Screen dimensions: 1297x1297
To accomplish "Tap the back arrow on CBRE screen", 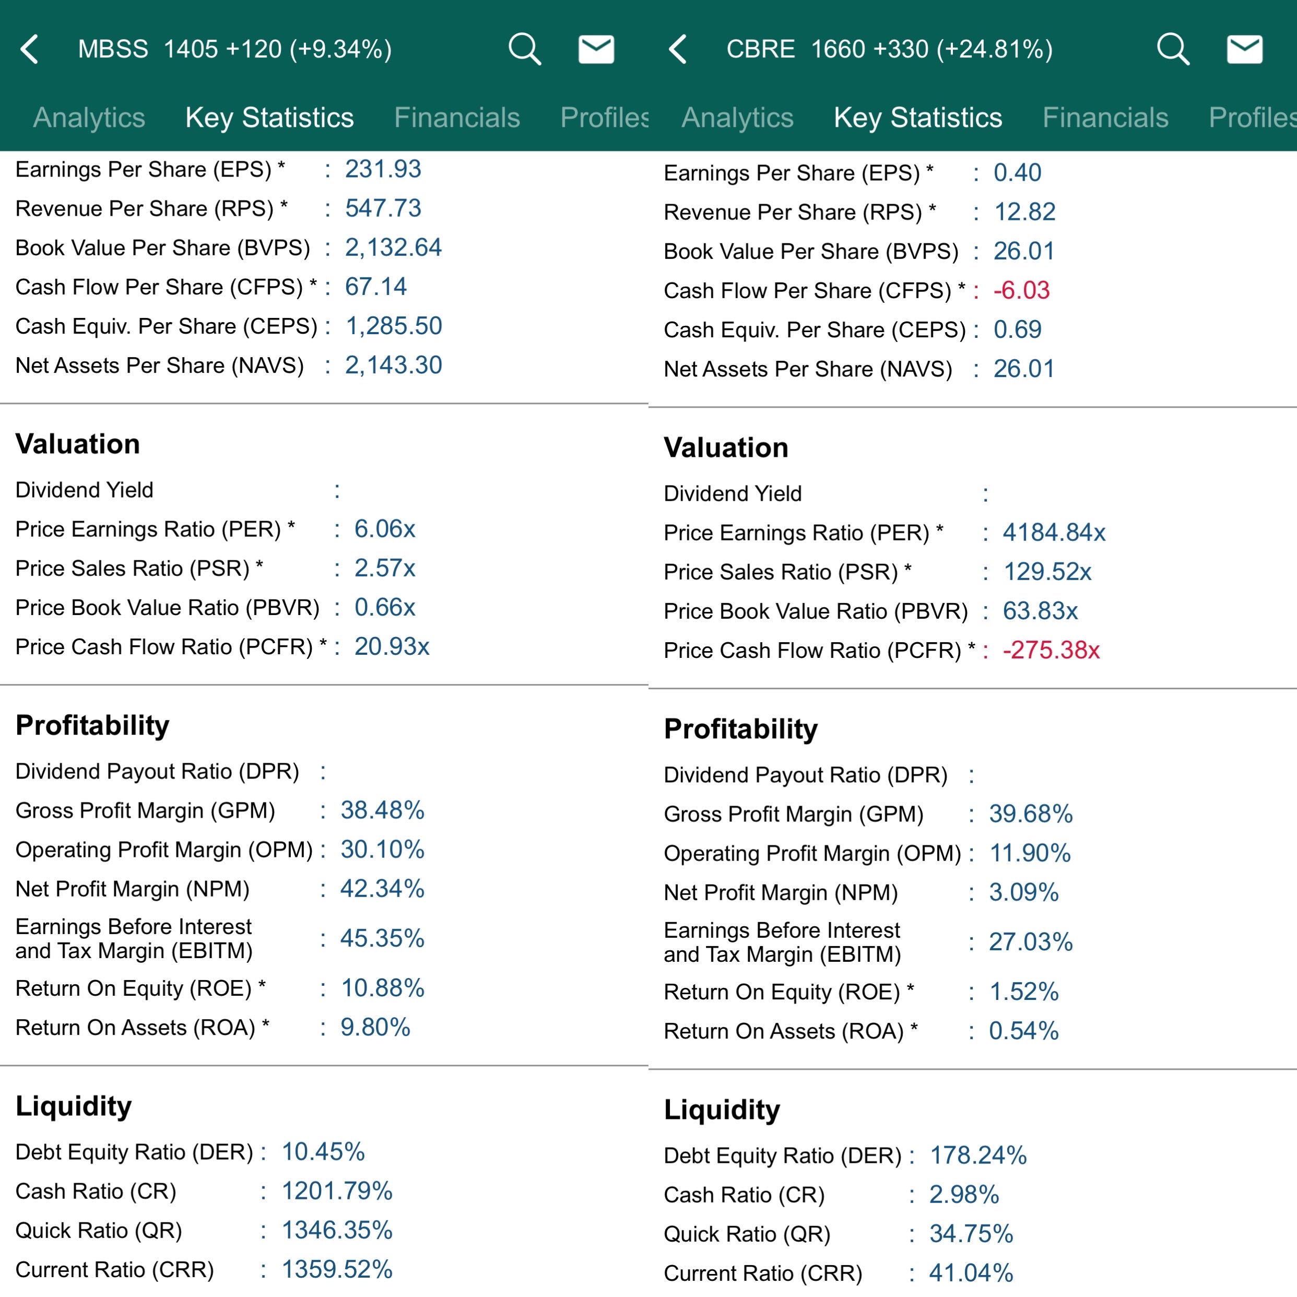I will (x=678, y=50).
